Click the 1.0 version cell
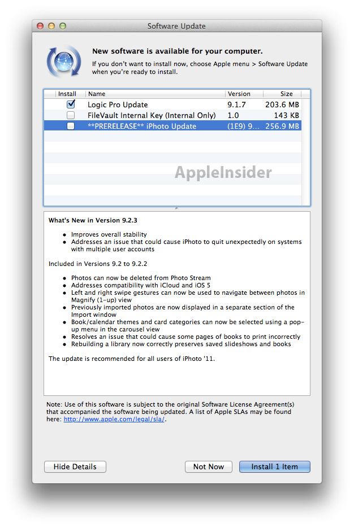Screen dimensions: 354x528 point(233,116)
